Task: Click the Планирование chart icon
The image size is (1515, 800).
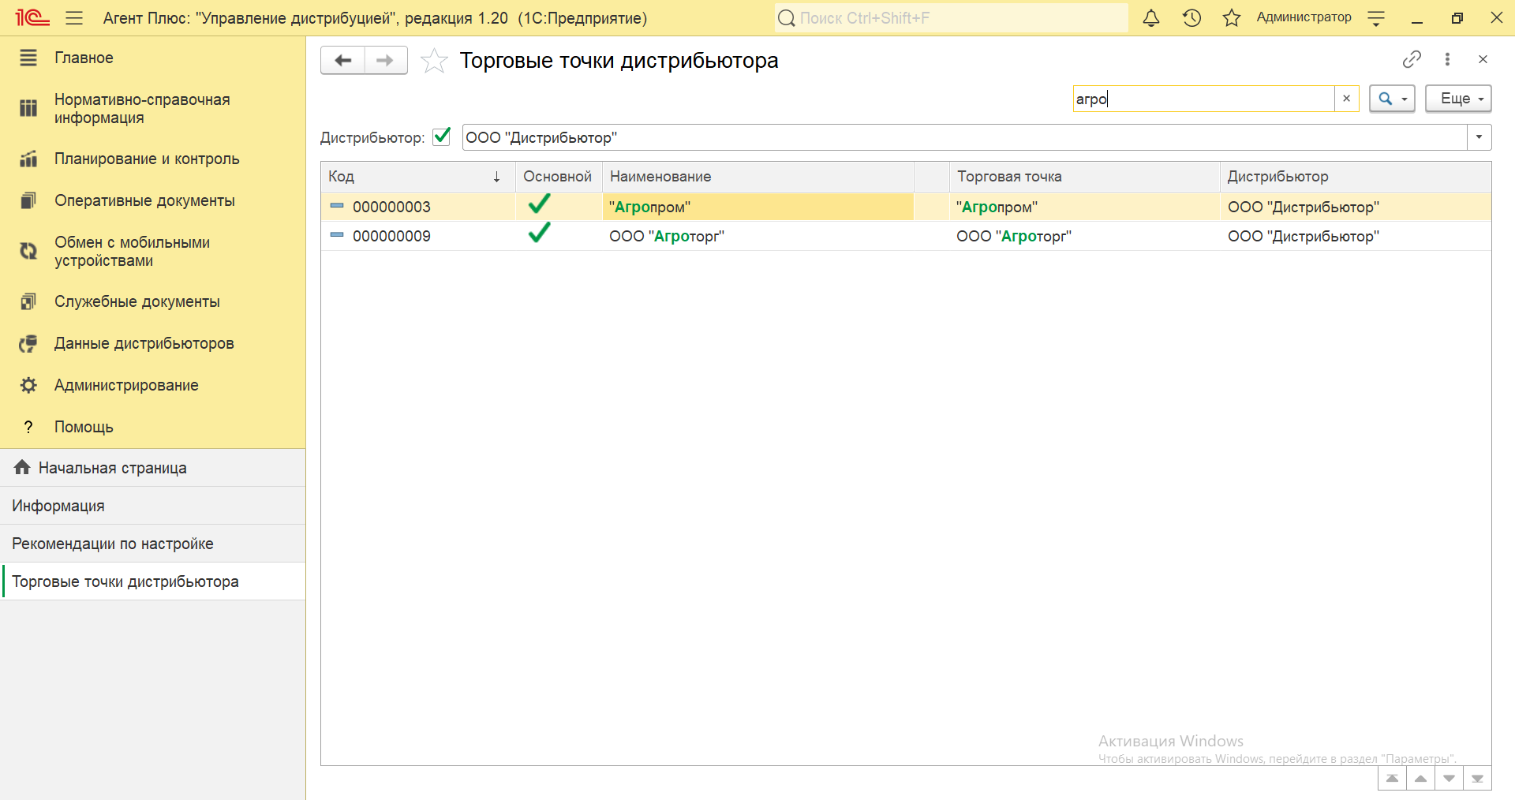Action: point(28,159)
